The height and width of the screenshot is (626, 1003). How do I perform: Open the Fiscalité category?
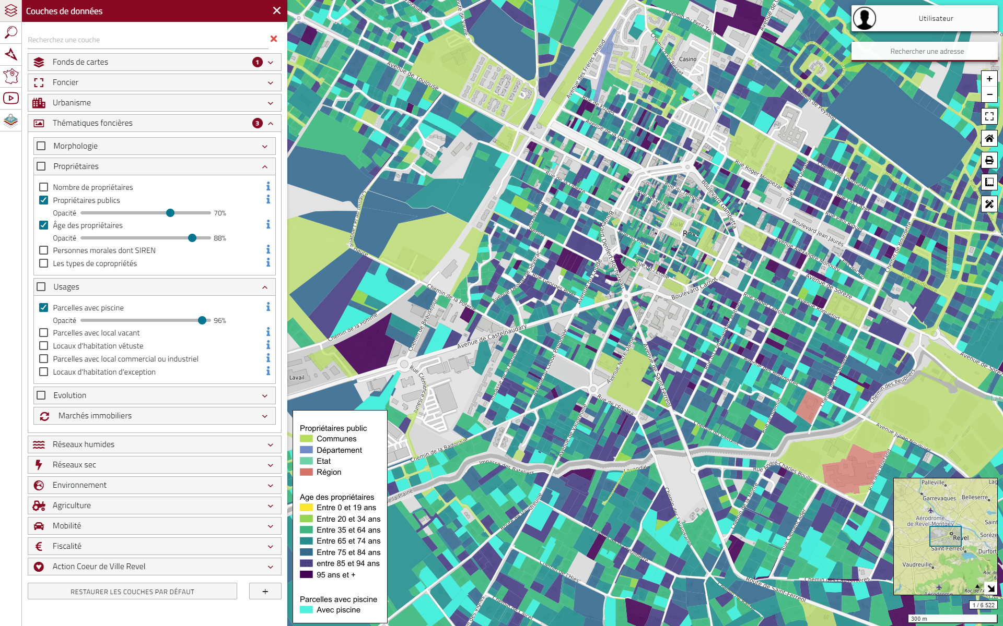(155, 546)
